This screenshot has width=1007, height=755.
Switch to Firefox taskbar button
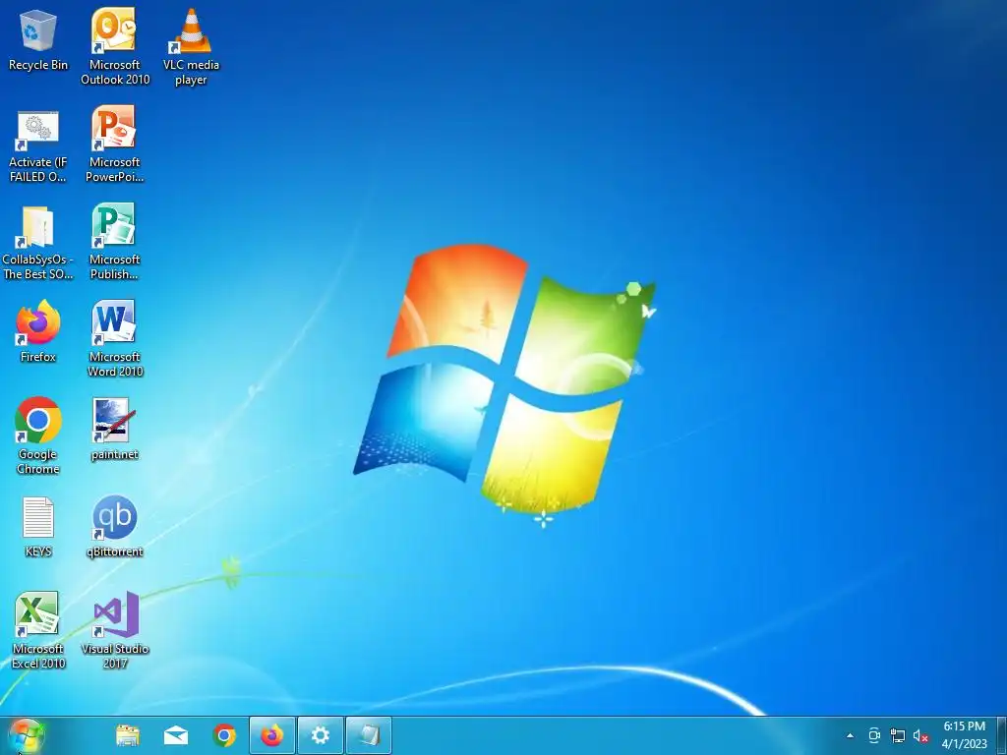(272, 735)
